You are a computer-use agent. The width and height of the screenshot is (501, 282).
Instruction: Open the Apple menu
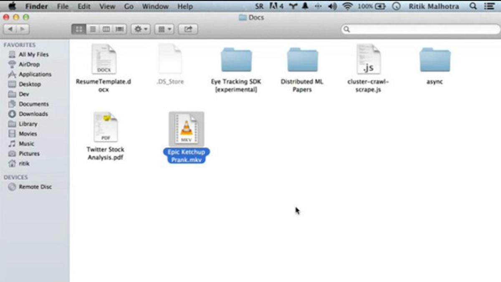pyautogui.click(x=12, y=6)
